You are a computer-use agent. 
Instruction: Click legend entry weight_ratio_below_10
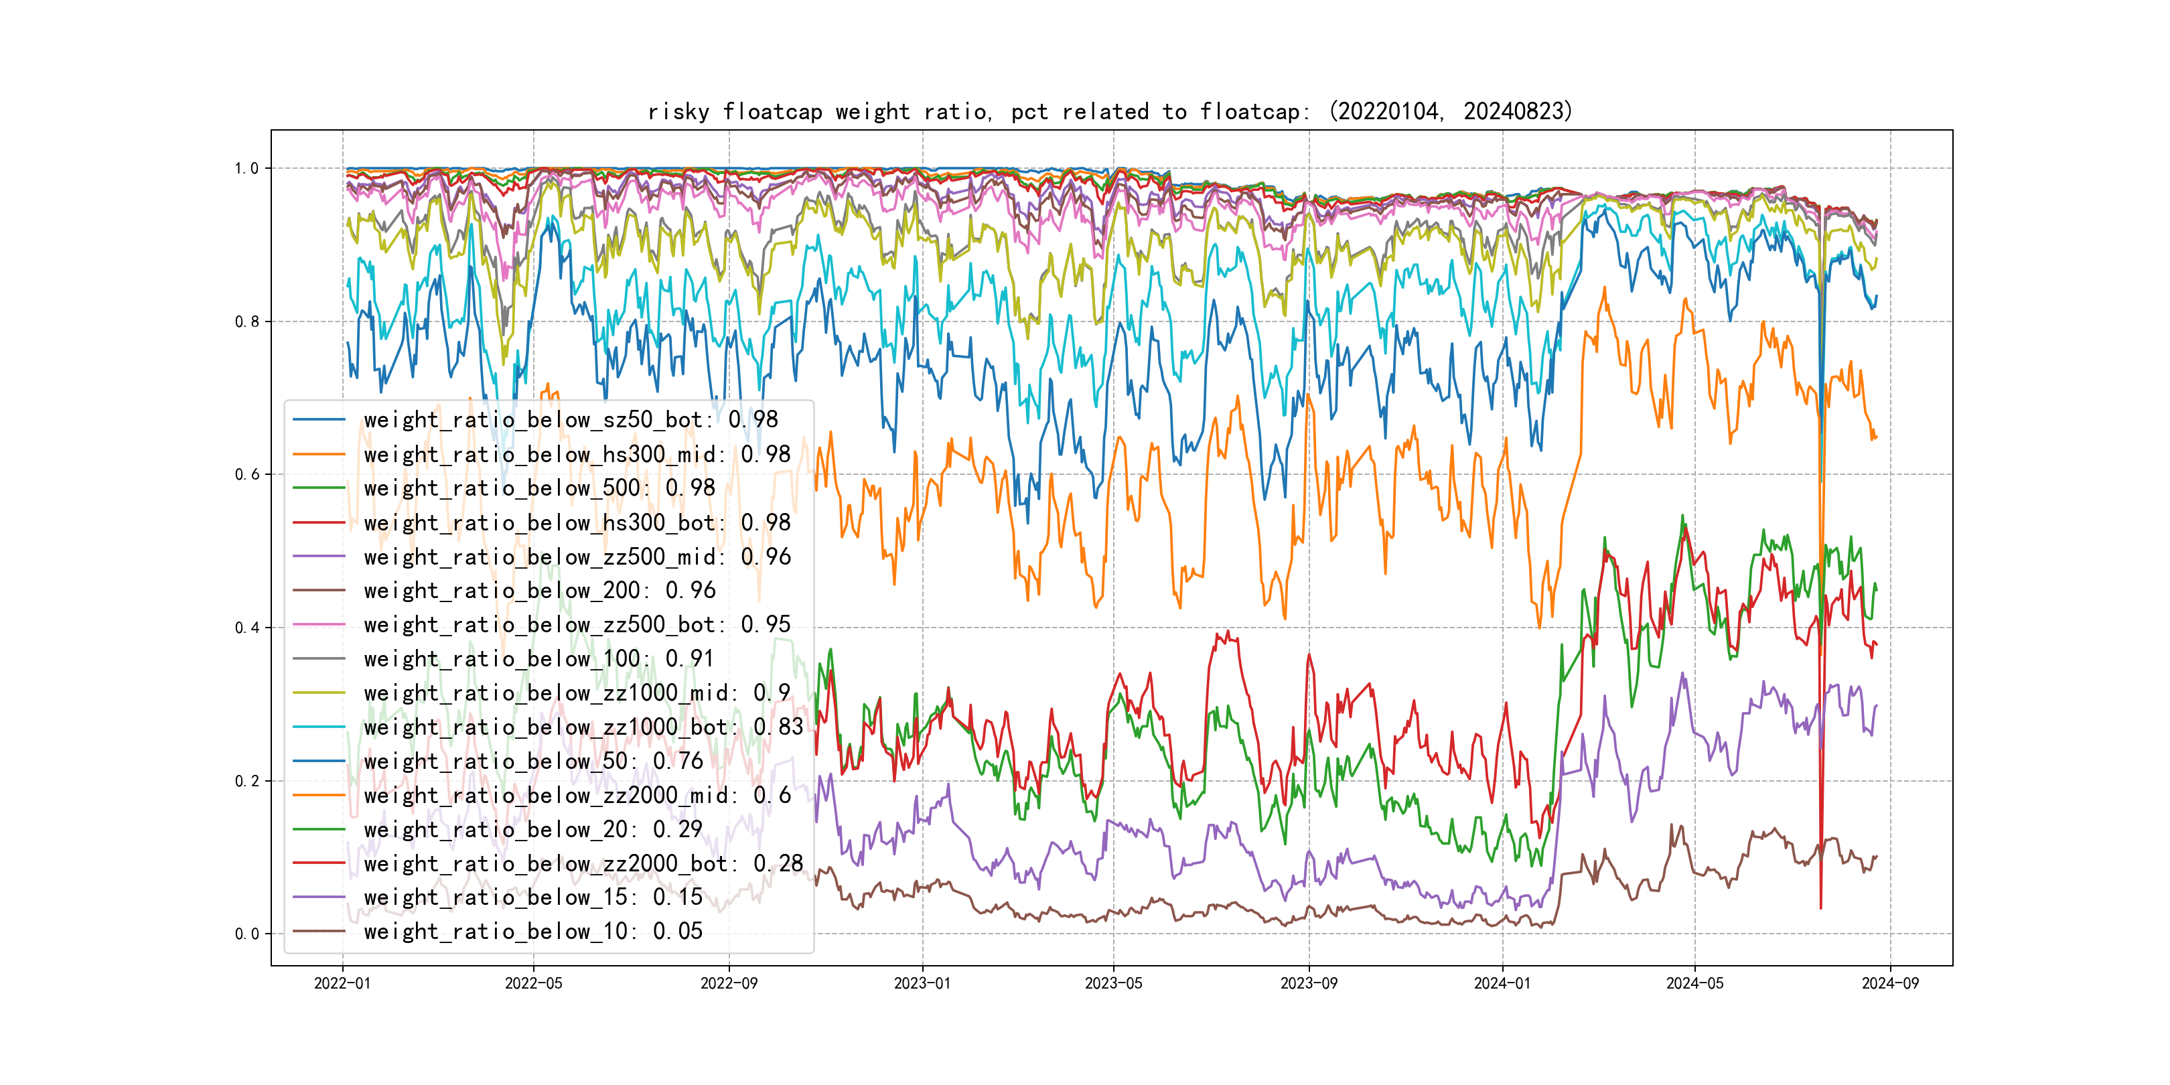click(x=532, y=931)
